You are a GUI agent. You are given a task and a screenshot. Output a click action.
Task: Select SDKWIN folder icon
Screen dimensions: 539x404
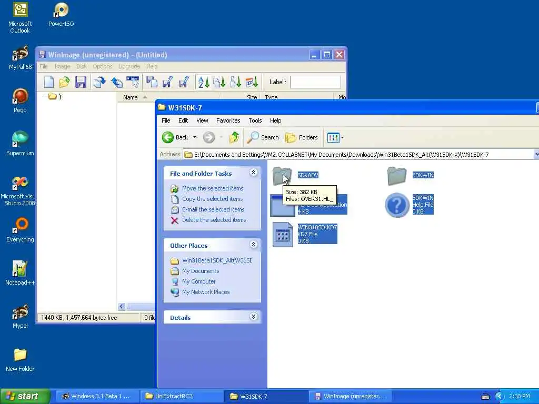(x=397, y=176)
